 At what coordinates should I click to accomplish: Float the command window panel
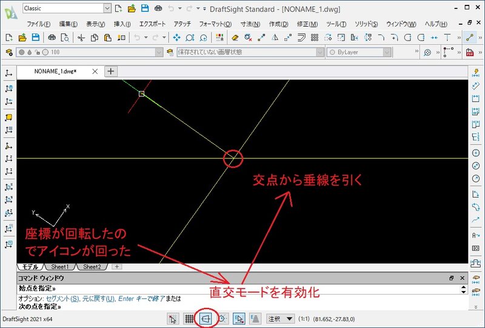pos(451,278)
